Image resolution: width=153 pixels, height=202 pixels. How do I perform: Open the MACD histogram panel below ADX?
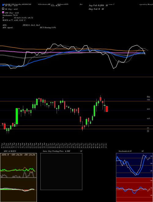[18, 190]
